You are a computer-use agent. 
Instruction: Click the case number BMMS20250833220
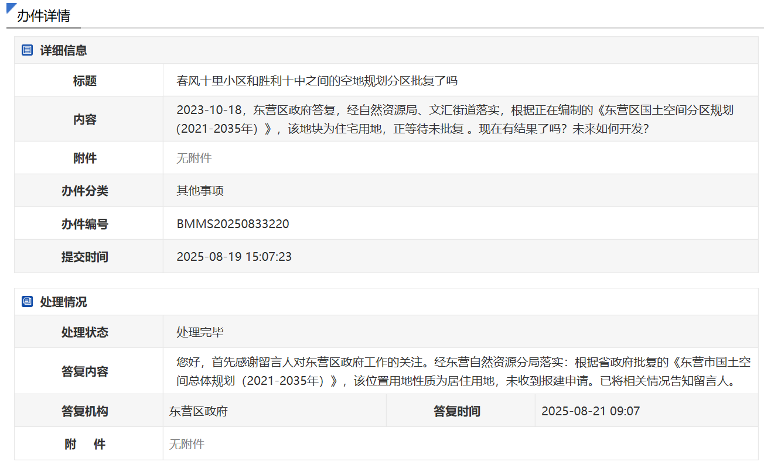(233, 224)
